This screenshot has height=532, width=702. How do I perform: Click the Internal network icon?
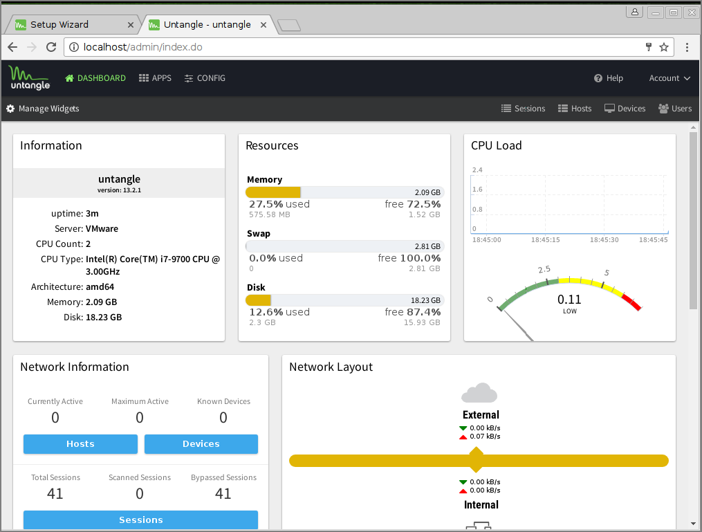479,525
